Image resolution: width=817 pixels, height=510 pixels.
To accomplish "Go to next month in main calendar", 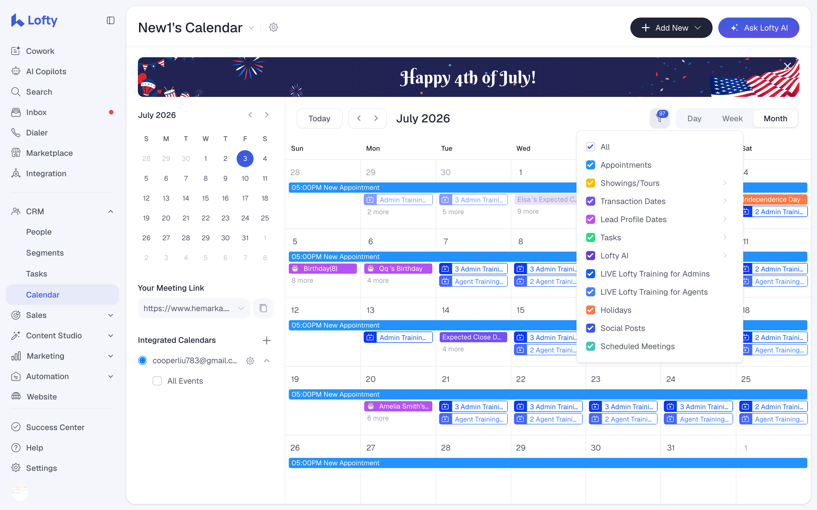I will click(376, 118).
